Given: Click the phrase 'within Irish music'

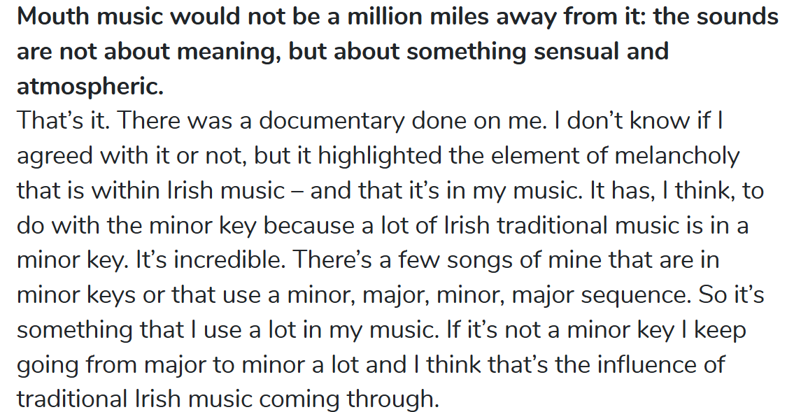Looking at the screenshot, I should coord(188,191).
